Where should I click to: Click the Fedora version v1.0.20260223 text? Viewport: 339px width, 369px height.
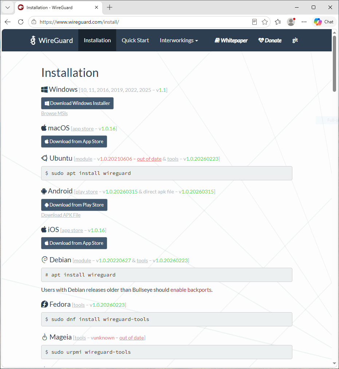tap(107, 305)
